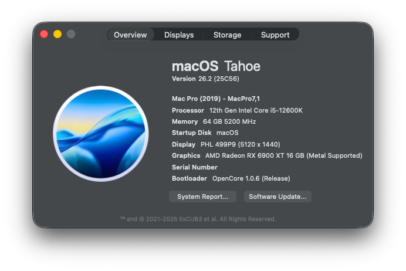Click the OpenCore 1.0.6 (Release) bootloader value
Screen dimensions: 406x271
pyautogui.click(x=251, y=178)
